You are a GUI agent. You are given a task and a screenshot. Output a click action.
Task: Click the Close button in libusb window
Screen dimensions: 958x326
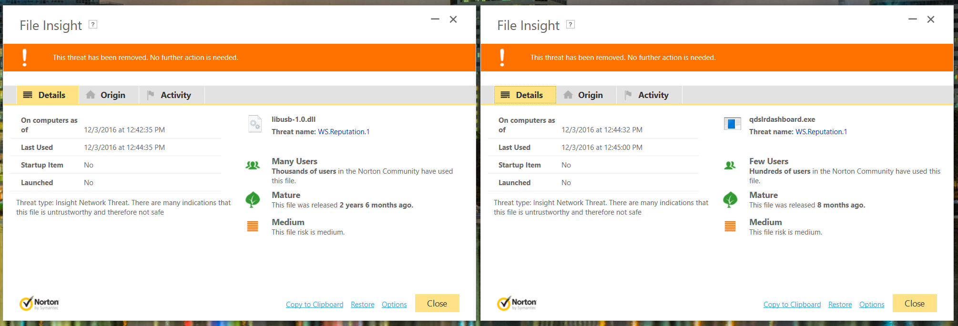pyautogui.click(x=437, y=303)
